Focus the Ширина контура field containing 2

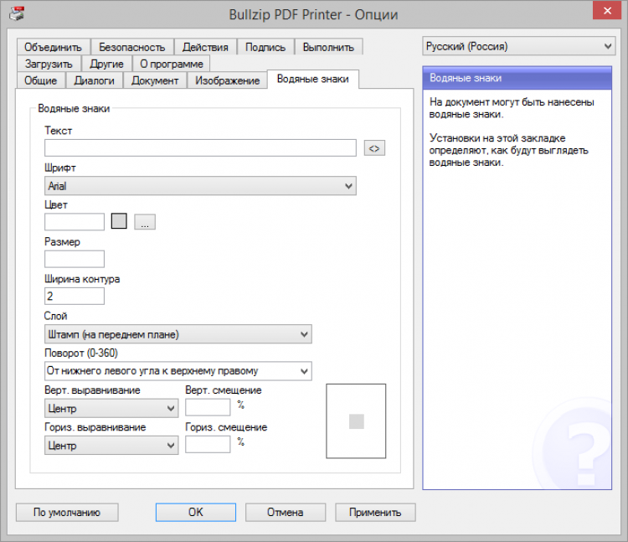[75, 296]
